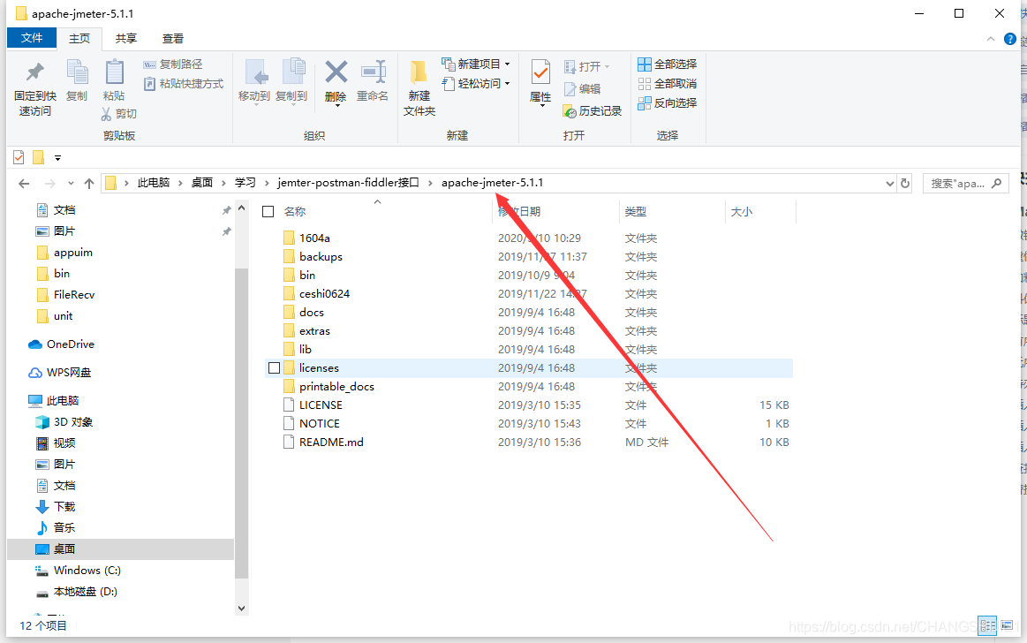The width and height of the screenshot is (1027, 643).
Task: Click Invert selection (反向选择)
Action: 667,102
